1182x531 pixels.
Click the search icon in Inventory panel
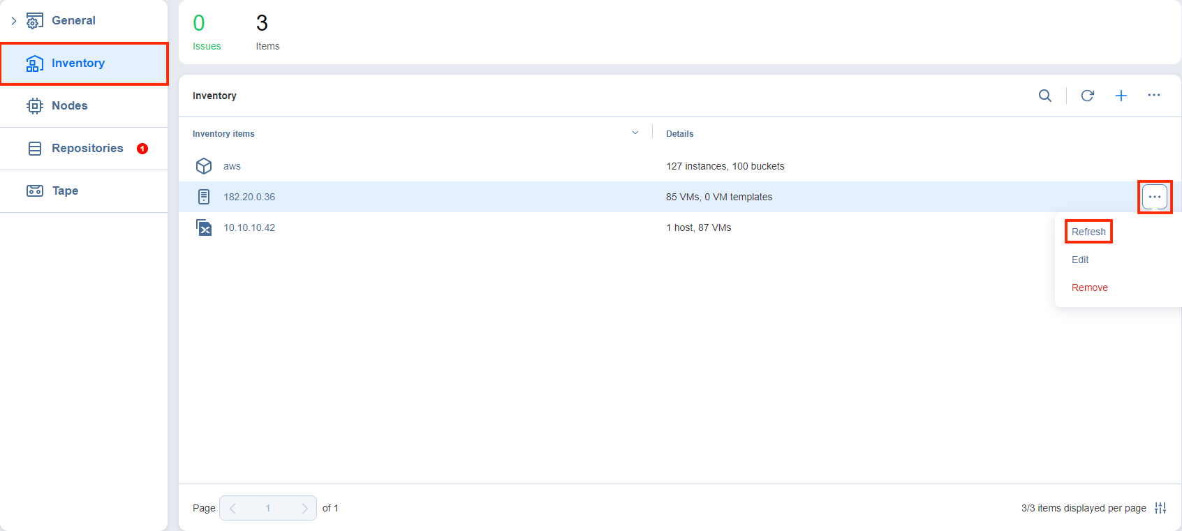click(1044, 96)
